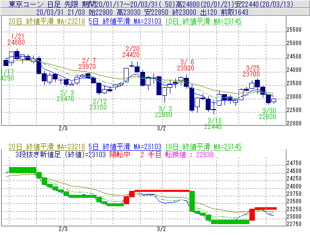Image resolution: width=310 pixels, height=235 pixels.
Task: Click 24250 on the lower chart axis
Action: pos(294,178)
